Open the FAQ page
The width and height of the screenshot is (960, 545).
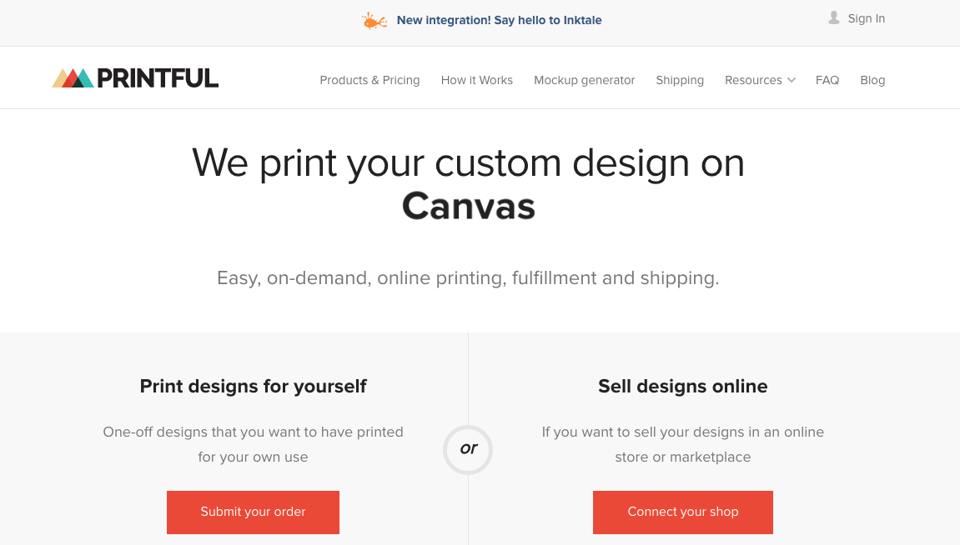pyautogui.click(x=827, y=80)
